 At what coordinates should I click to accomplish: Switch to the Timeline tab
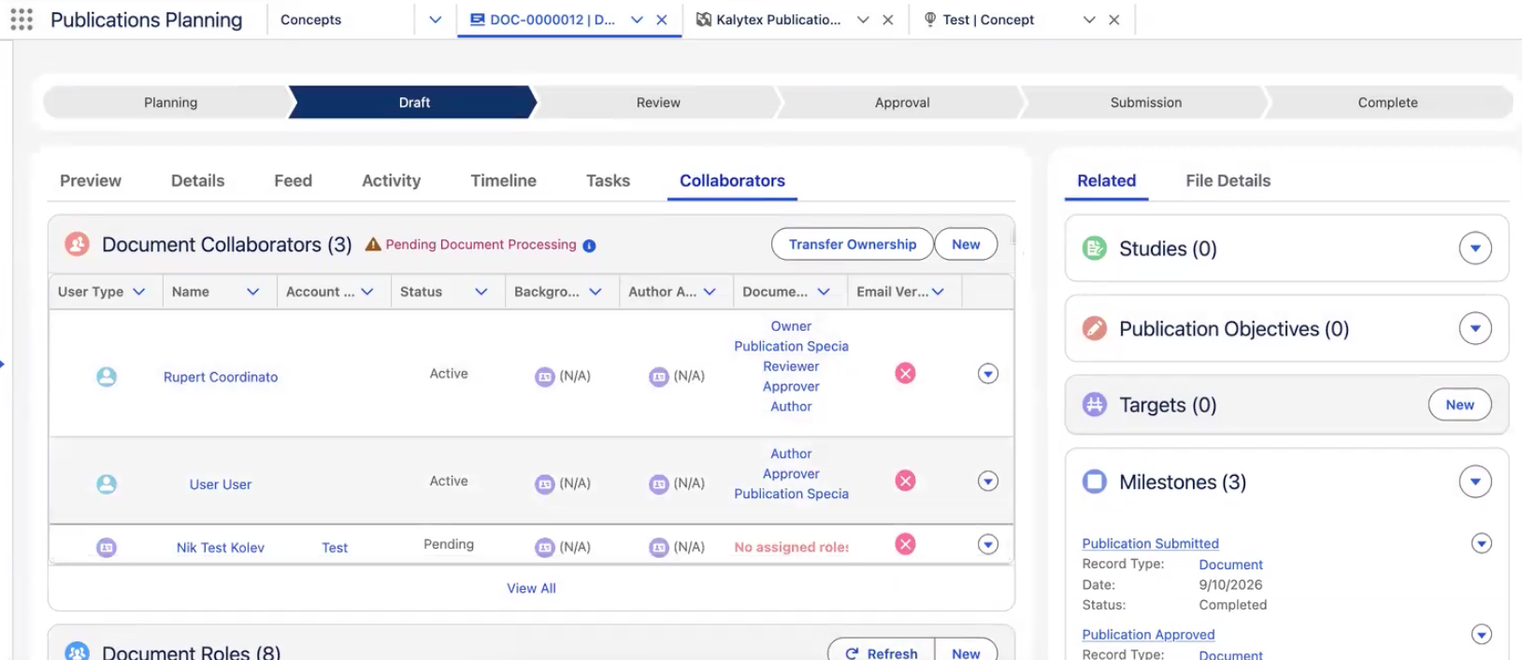503,180
